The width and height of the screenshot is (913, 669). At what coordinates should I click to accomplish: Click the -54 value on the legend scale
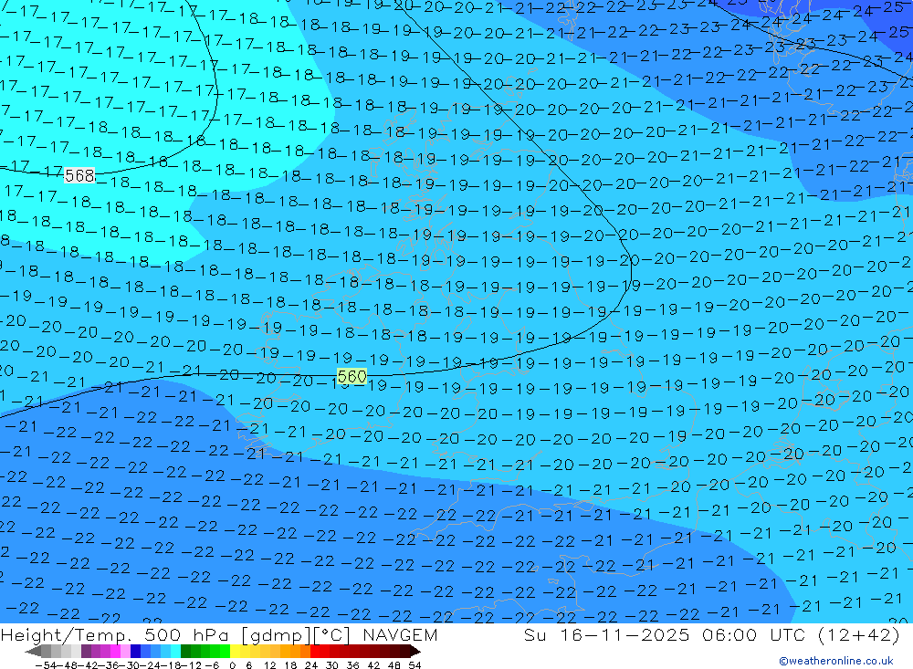(46, 665)
